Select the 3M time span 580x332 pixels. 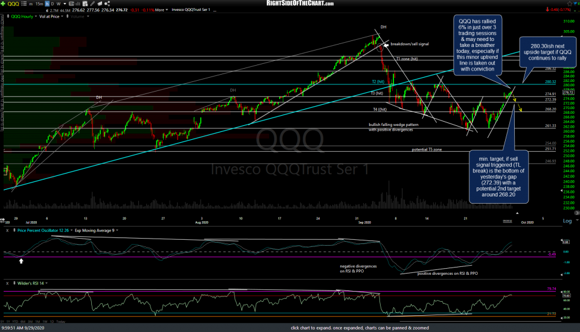pyautogui.click(x=30, y=322)
